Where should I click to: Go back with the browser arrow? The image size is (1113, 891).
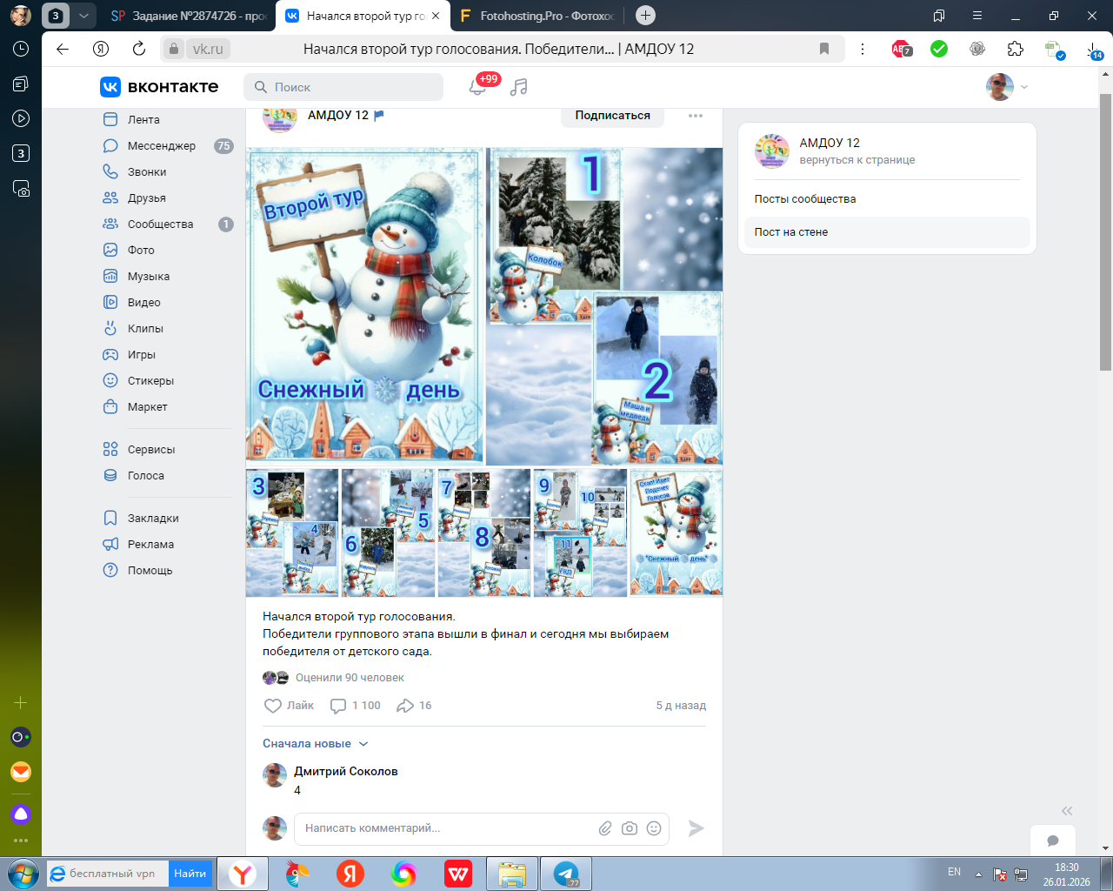click(x=63, y=49)
